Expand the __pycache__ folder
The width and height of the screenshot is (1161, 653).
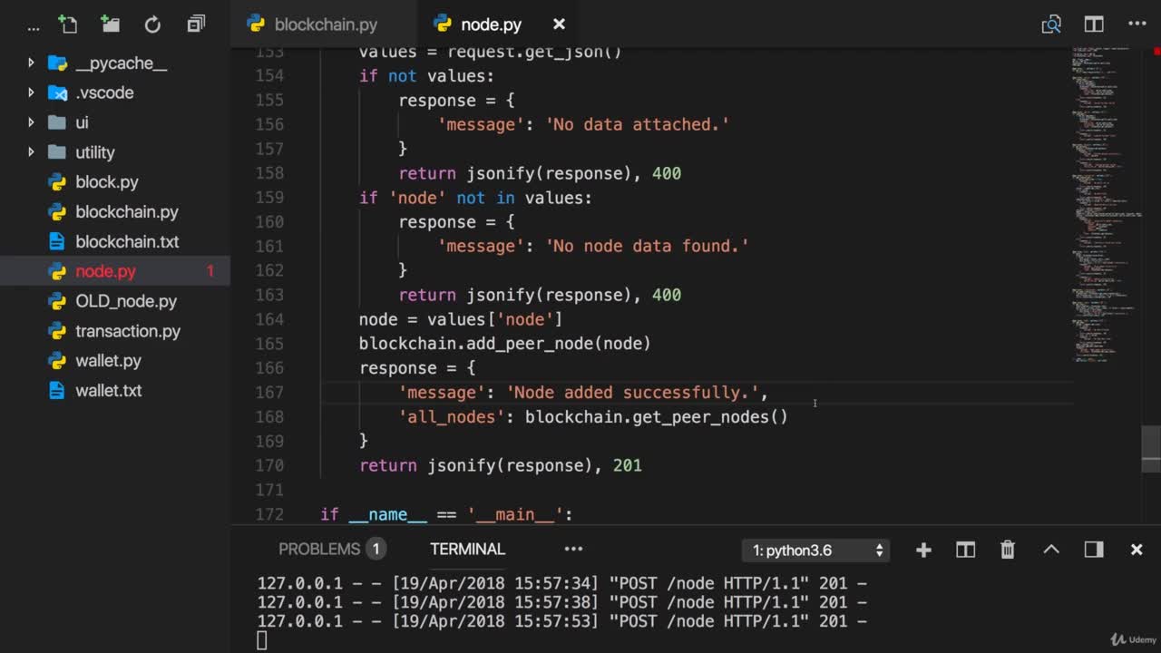point(31,63)
